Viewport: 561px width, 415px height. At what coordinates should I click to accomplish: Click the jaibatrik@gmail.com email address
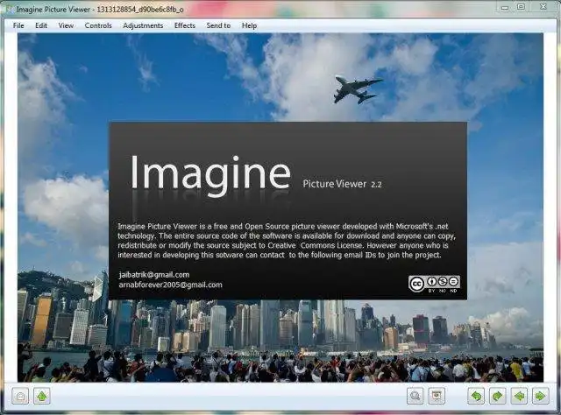click(x=154, y=275)
